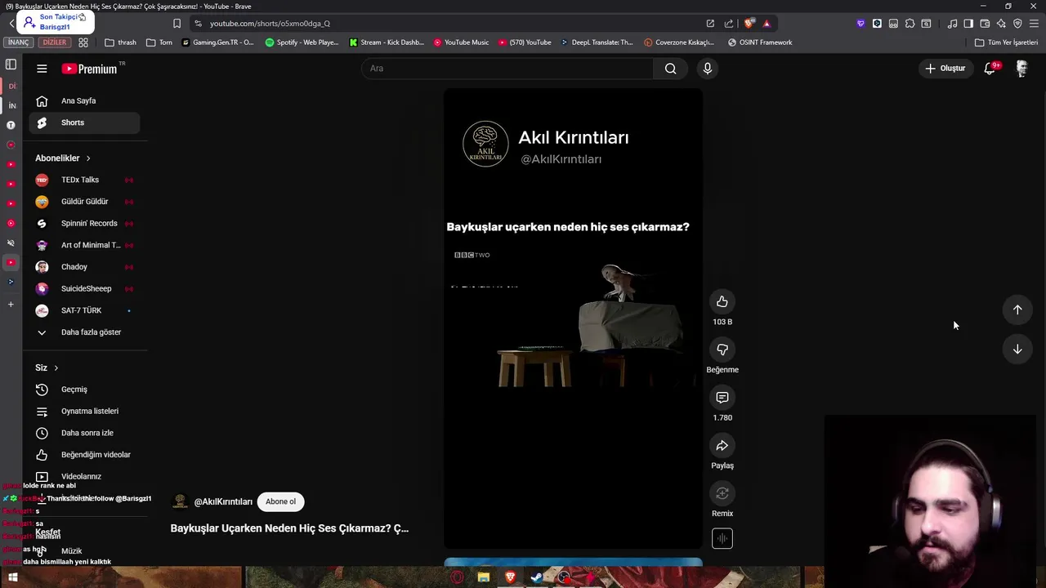This screenshot has width=1046, height=588.
Task: Click the Ara search input field
Action: (507, 69)
